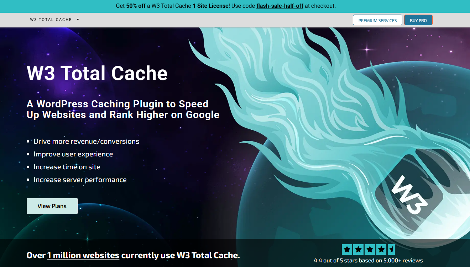Click 'currently use W3 Total Cache' text

(x=181, y=255)
